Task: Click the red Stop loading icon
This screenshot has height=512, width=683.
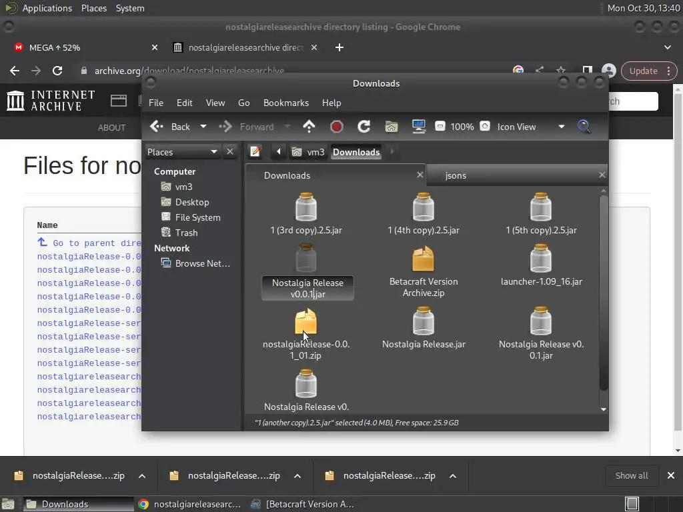Action: click(336, 127)
